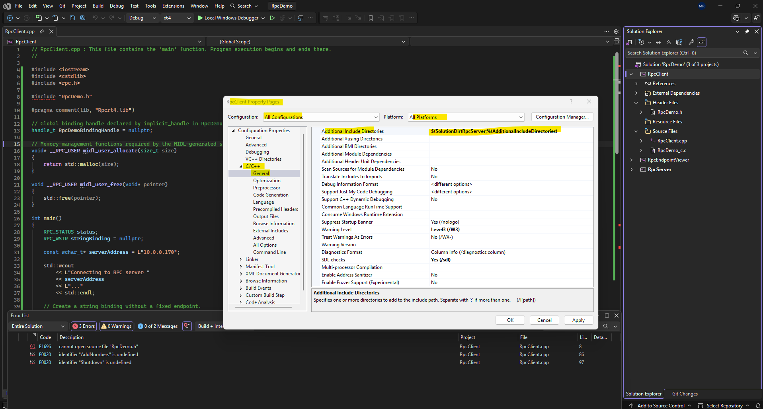Screen dimensions: 763x409
Task: Click Add to Source Control in status bar
Action: coord(660,406)
